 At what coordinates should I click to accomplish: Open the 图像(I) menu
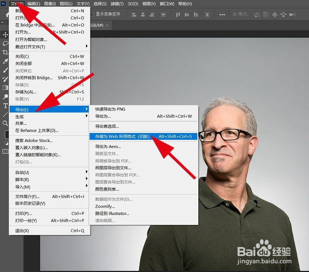[x=50, y=3]
